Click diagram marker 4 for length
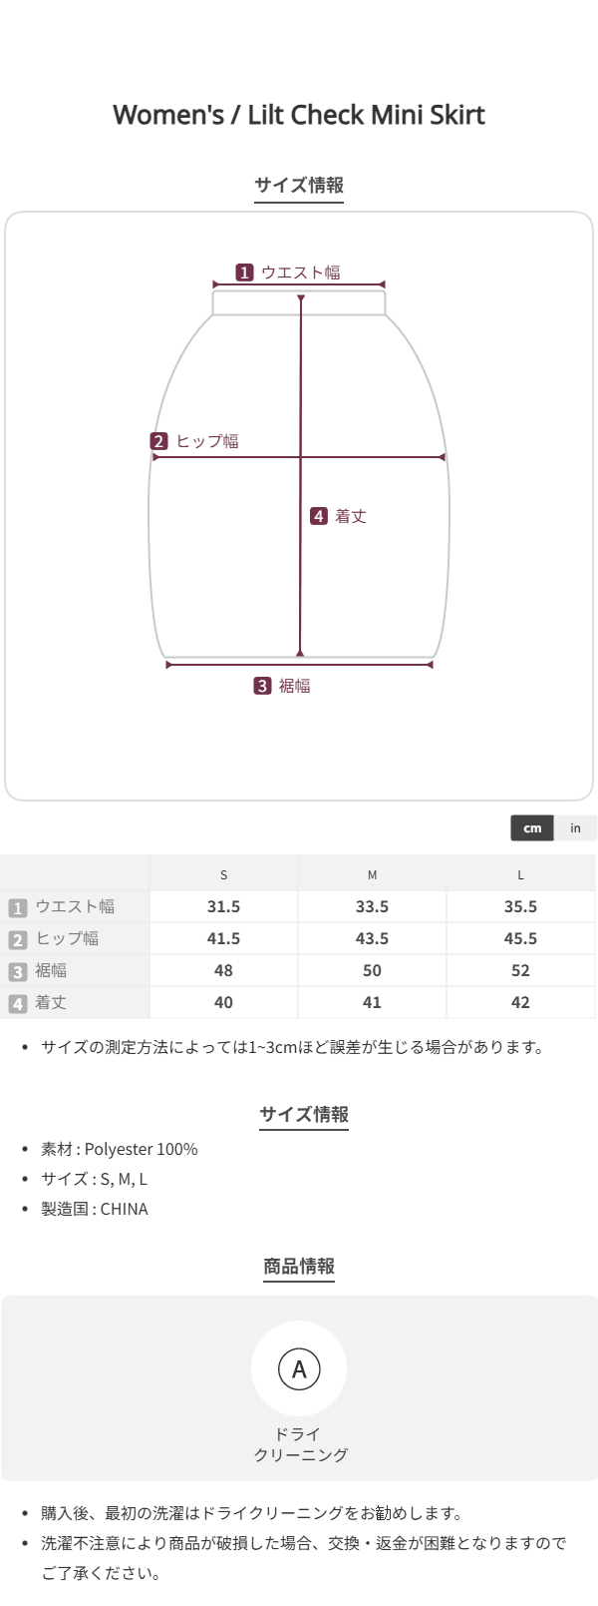 319,516
